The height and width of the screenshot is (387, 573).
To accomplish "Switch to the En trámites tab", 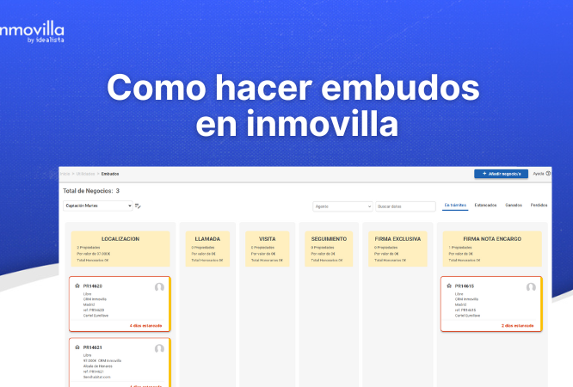I will click(x=454, y=206).
